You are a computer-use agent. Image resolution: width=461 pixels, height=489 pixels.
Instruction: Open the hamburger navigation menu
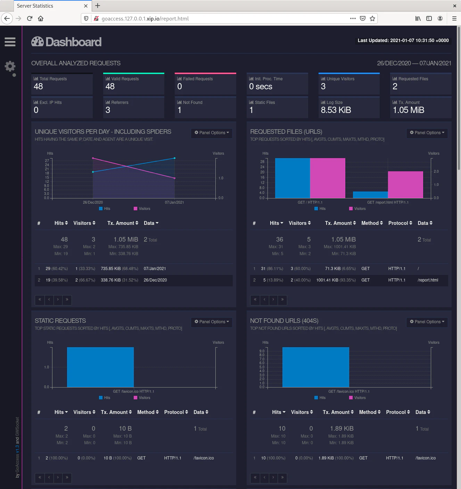coord(10,42)
